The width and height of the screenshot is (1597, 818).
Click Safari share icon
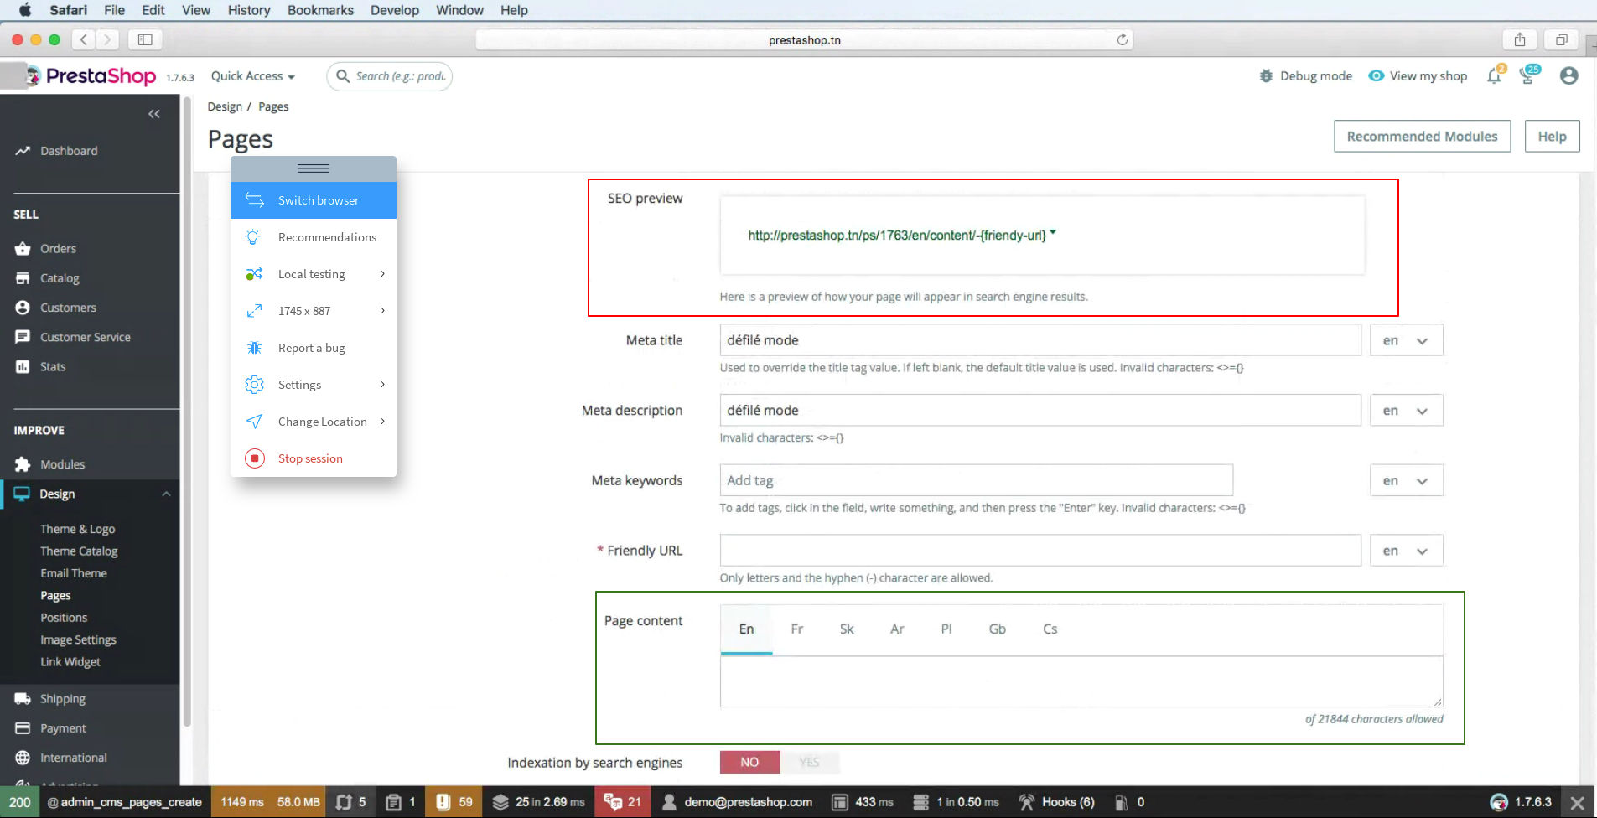point(1520,39)
